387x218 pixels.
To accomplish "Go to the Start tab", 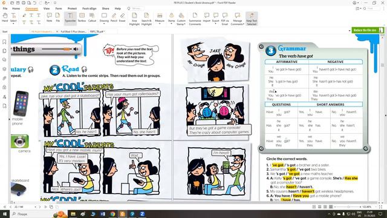I will tap(5, 31).
